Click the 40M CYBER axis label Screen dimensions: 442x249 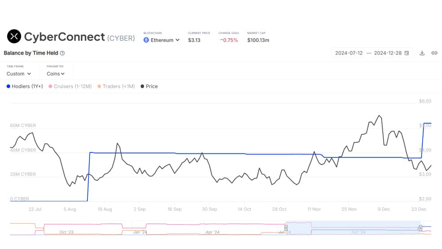[23, 150]
